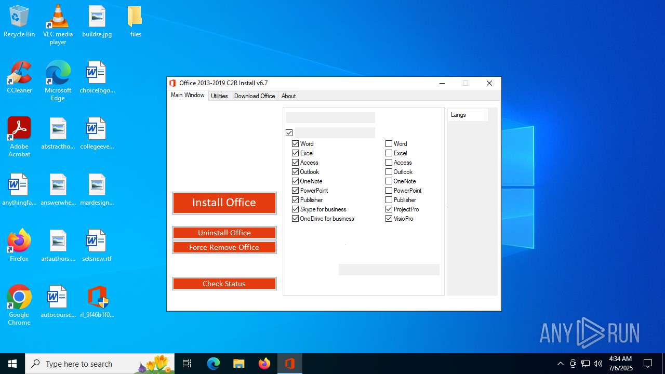
Task: Open Microsoft Edge desktop shortcut
Action: [58, 81]
